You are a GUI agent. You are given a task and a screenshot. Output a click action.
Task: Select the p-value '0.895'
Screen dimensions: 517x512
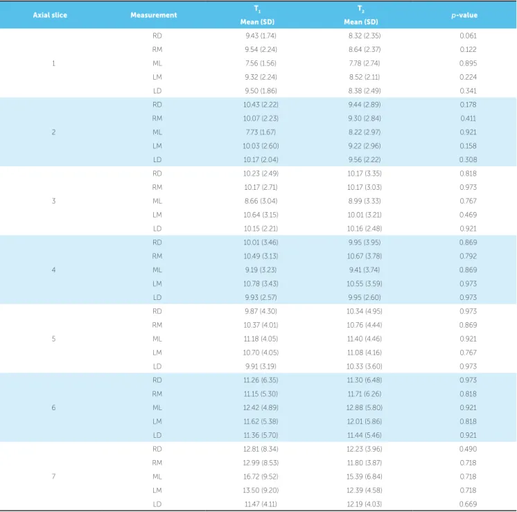click(468, 63)
